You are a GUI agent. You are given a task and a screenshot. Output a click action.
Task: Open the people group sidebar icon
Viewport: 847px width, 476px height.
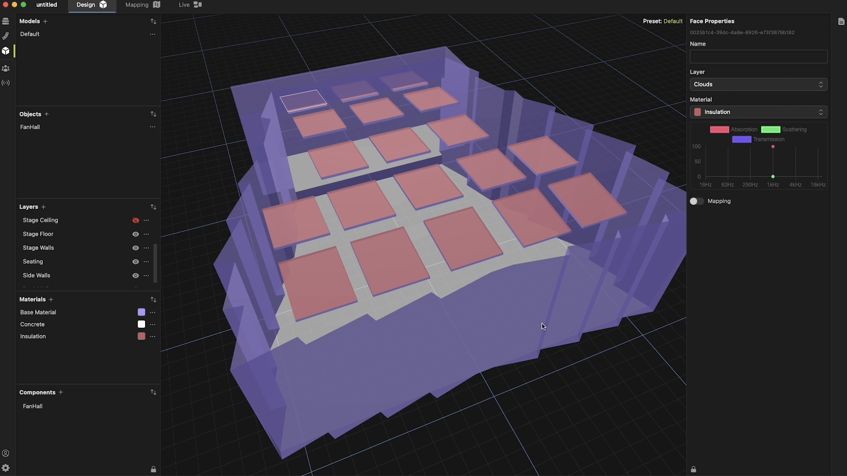pos(6,68)
